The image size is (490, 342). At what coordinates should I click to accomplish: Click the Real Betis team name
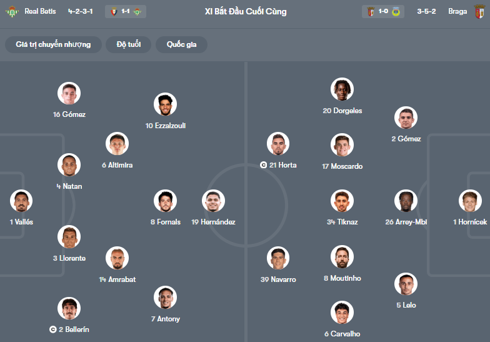[x=41, y=11]
